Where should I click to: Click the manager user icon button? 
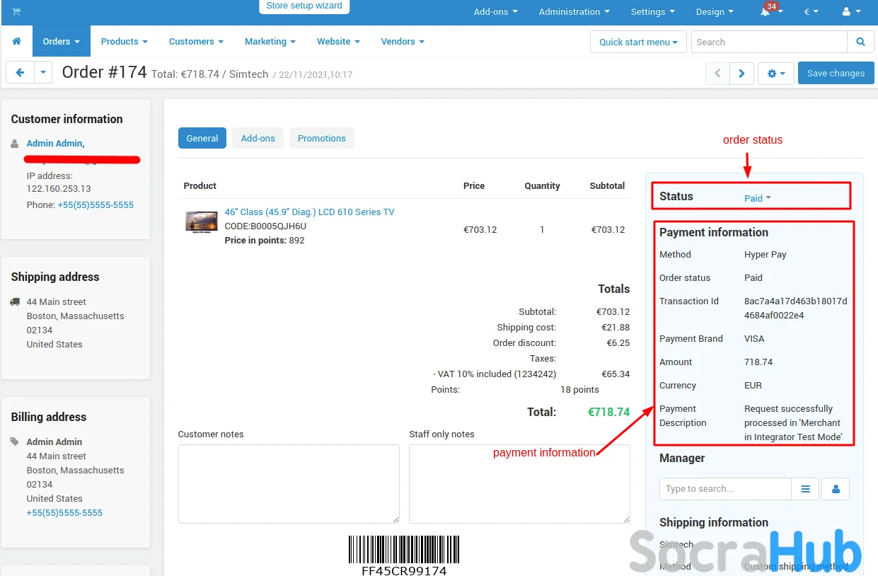coord(836,489)
